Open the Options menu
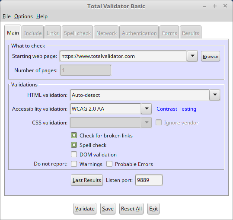The height and width of the screenshot is (220, 233). click(23, 16)
